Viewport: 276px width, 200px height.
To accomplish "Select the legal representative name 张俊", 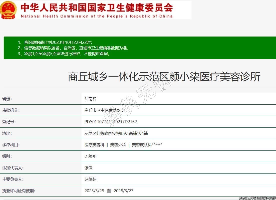I will click(x=89, y=168).
